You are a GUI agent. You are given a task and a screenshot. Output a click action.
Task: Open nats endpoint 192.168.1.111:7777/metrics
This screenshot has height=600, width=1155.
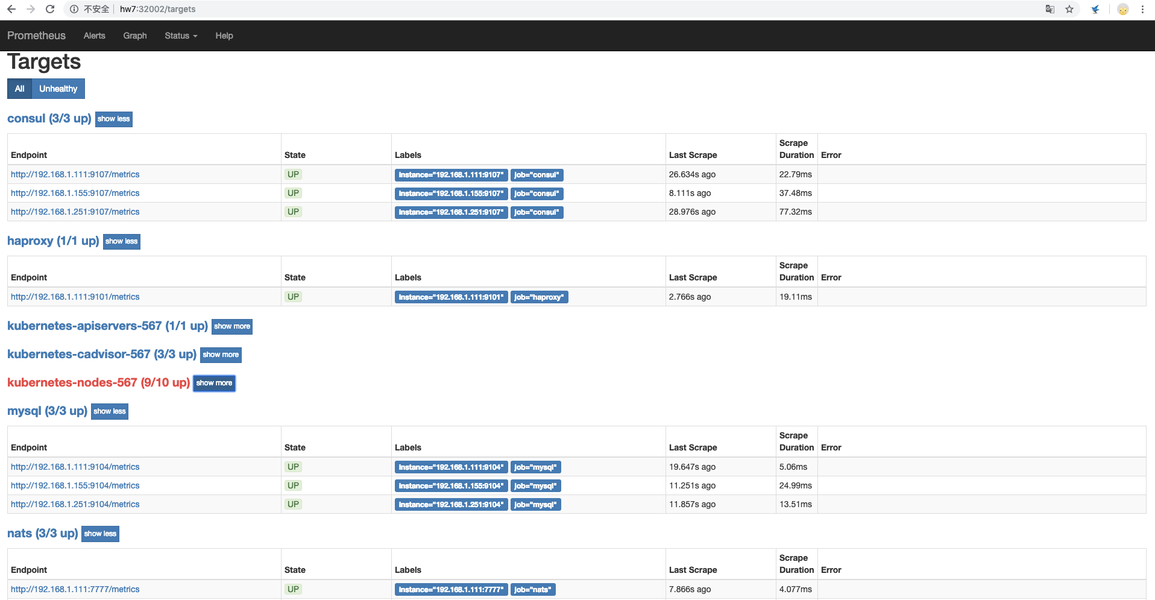(75, 589)
